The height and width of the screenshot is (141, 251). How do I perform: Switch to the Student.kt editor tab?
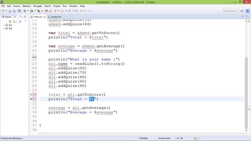pyautogui.click(x=55, y=17)
